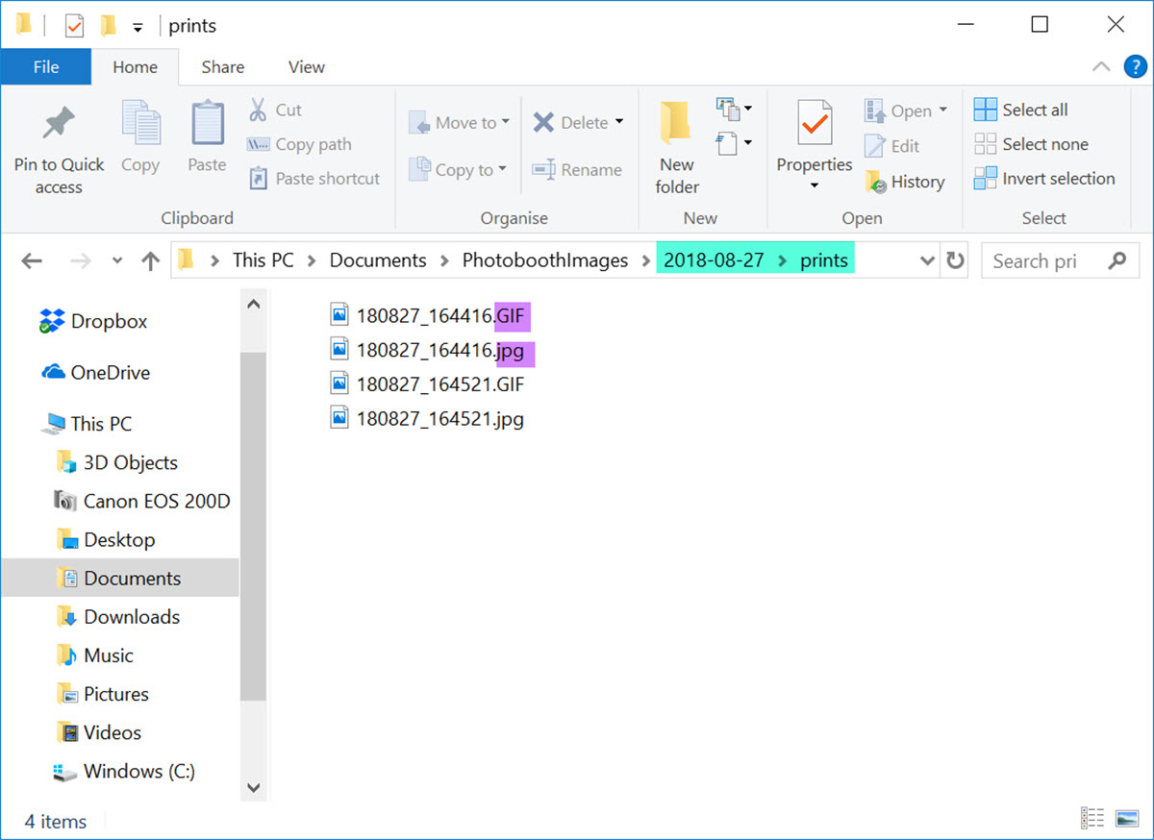Open the File menu
This screenshot has width=1154, height=840.
(x=46, y=66)
